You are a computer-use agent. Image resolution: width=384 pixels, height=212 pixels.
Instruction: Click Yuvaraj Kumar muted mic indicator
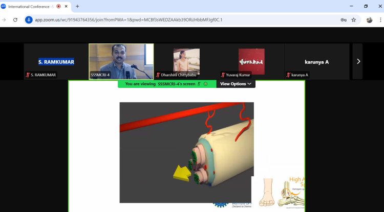(x=223, y=75)
